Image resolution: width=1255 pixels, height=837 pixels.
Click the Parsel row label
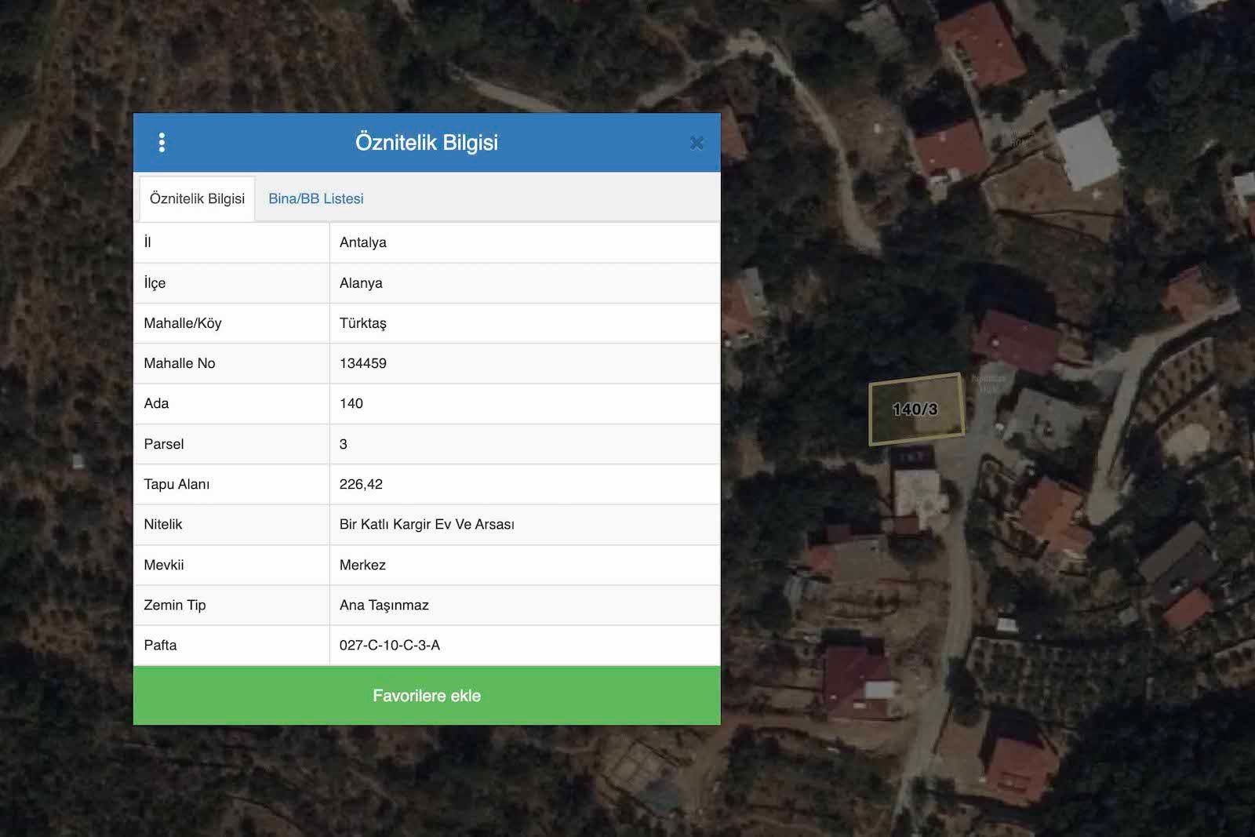pos(164,444)
